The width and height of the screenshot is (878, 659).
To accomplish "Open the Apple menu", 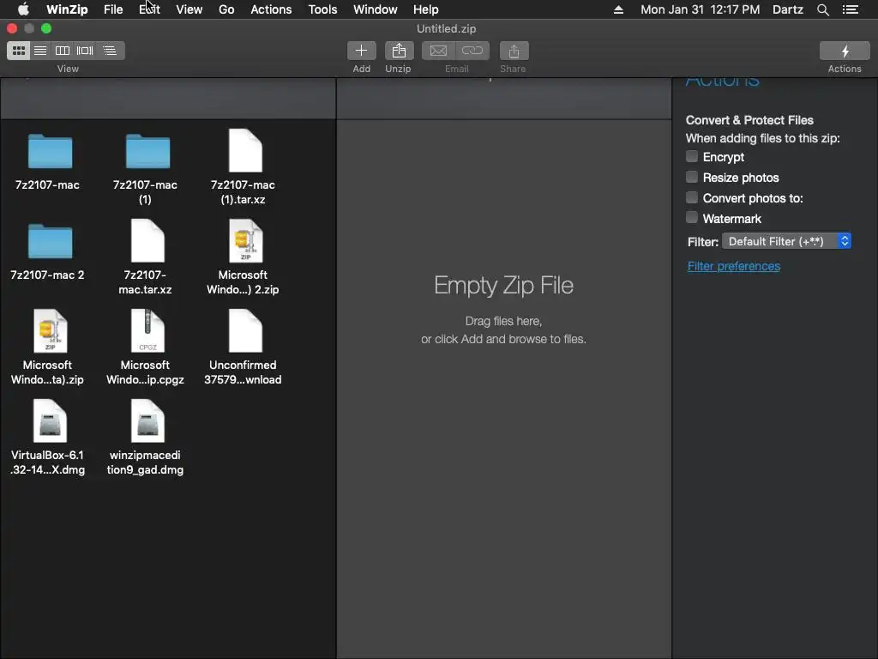I will (x=23, y=9).
